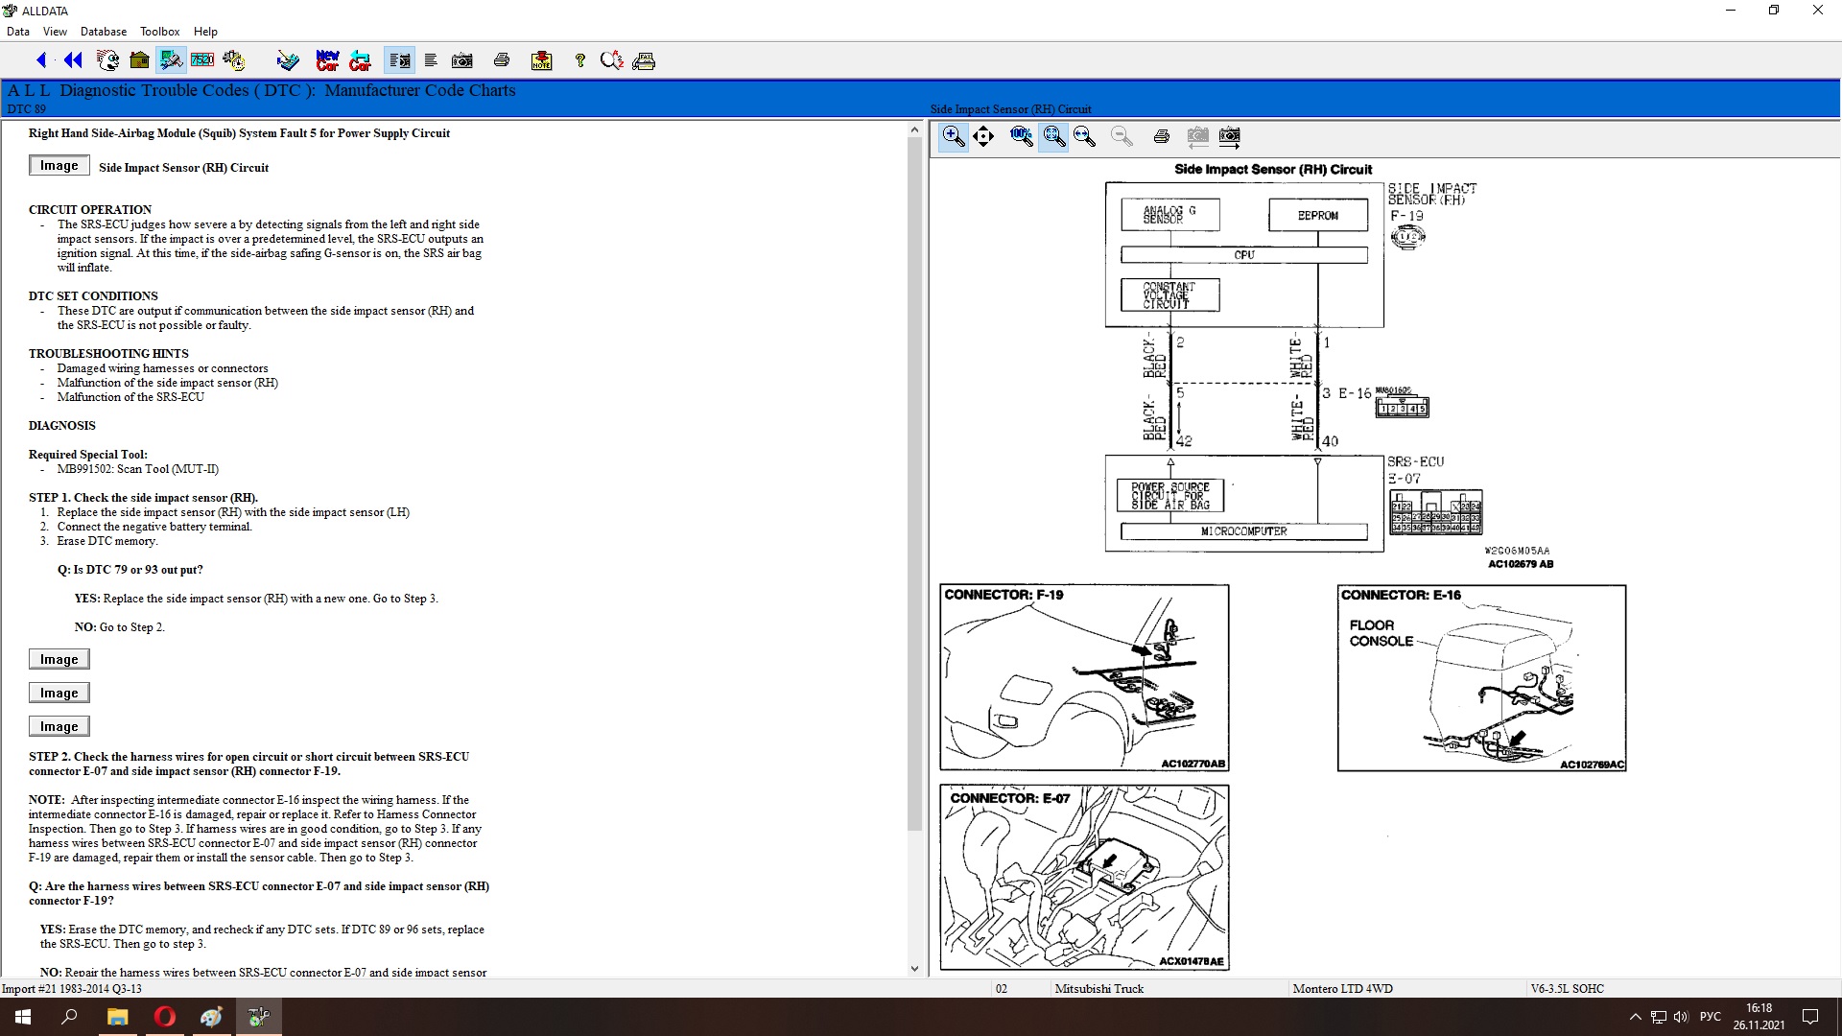The width and height of the screenshot is (1842, 1036).
Task: Click Image button next to Side Impact Sensor
Action: point(59,166)
